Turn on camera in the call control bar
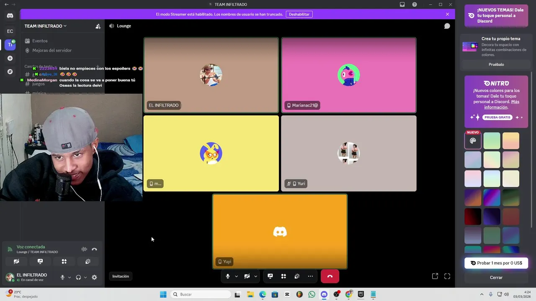The image size is (536, 301). (247, 276)
